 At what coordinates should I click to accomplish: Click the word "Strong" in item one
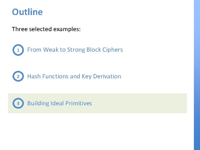pos(76,50)
